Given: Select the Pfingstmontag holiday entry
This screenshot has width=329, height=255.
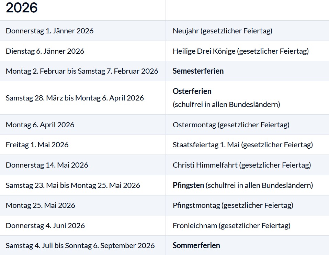Looking at the screenshot, I should [232, 205].
